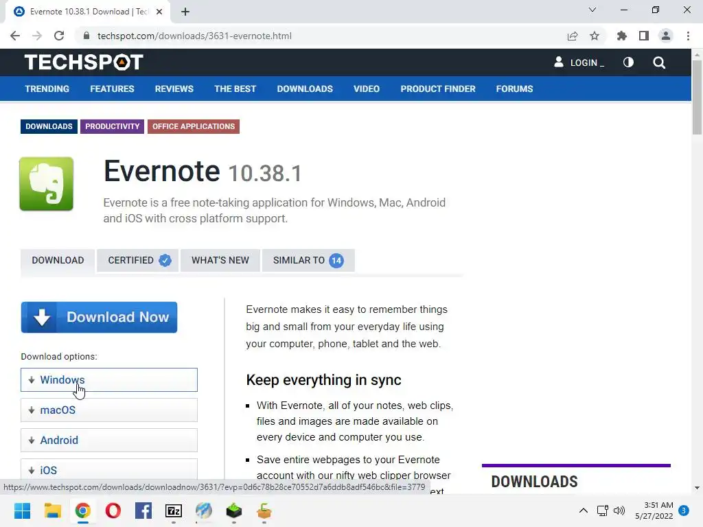Choose the Android download option
This screenshot has width=703, height=527.
[x=109, y=440]
